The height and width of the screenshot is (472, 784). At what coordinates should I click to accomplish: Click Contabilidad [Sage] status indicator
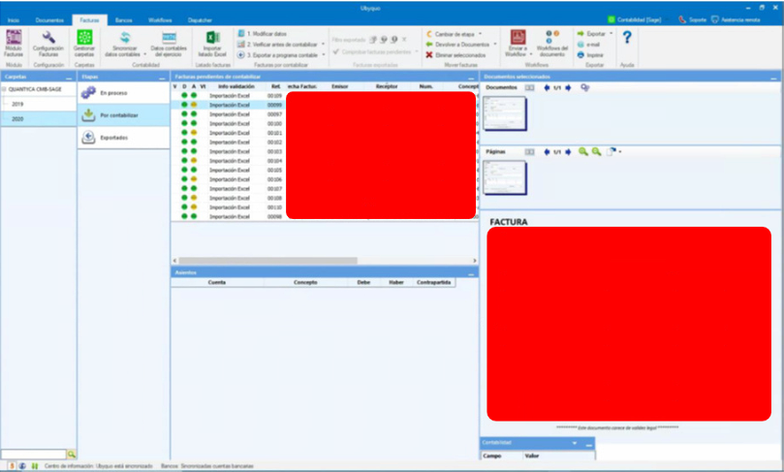[634, 19]
